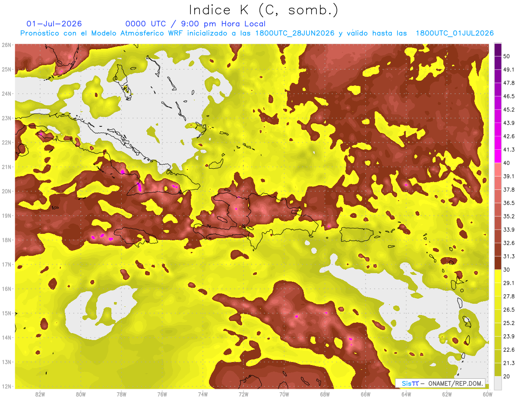
Task: Click the longitude label '80W'
Action: pyautogui.click(x=81, y=394)
